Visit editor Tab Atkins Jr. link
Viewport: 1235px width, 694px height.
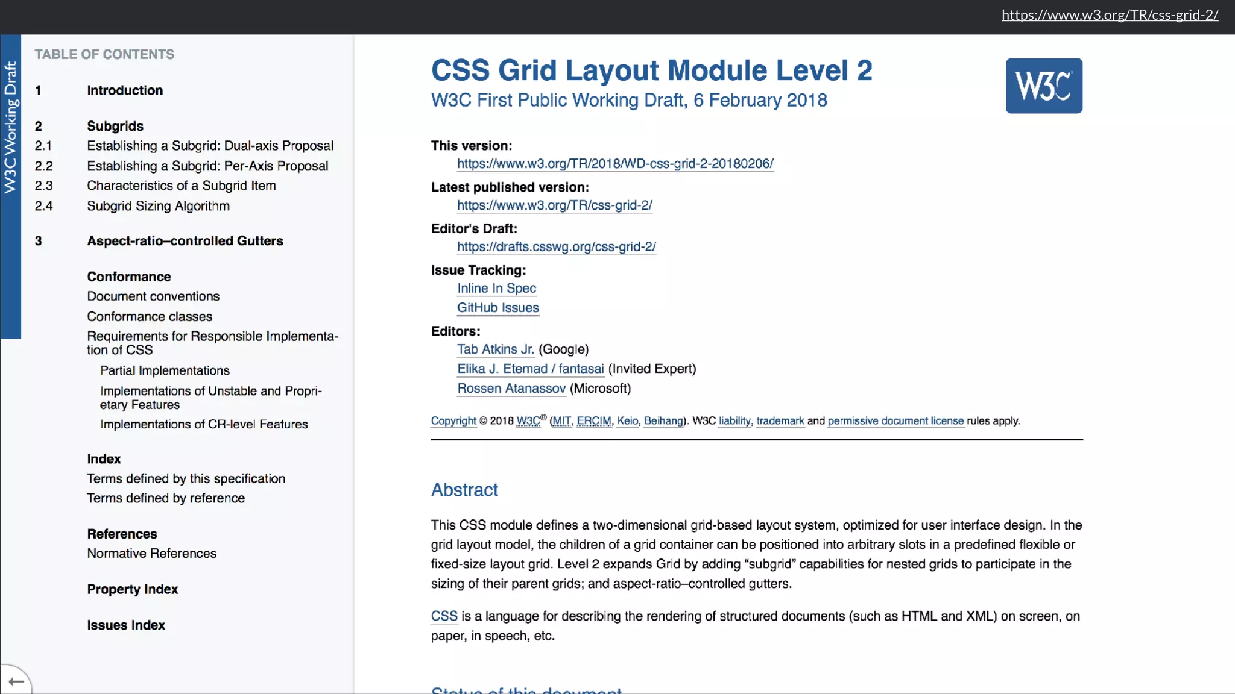[495, 349]
